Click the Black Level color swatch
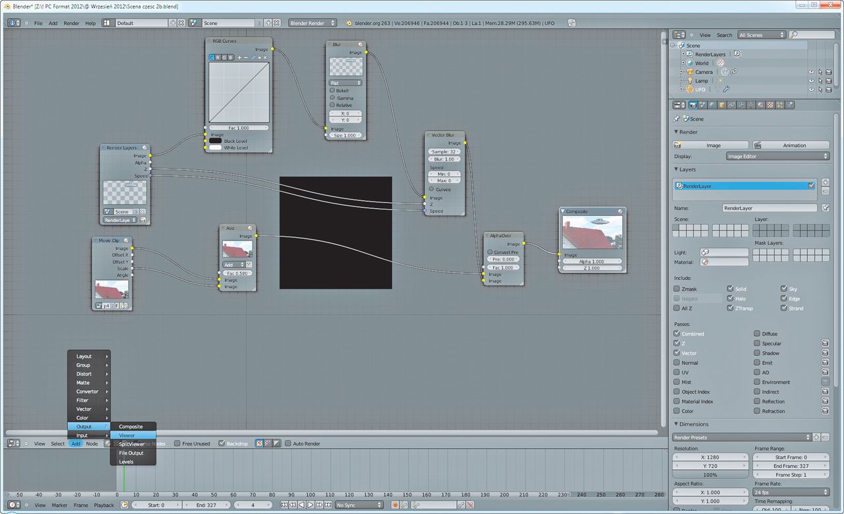Screen dimensions: 844x514 click(x=216, y=141)
